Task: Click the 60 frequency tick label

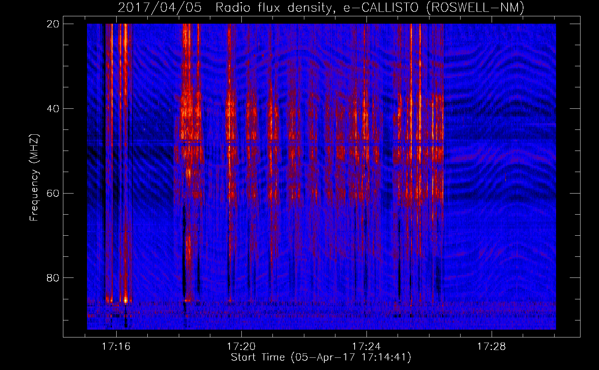Action: pyautogui.click(x=53, y=194)
